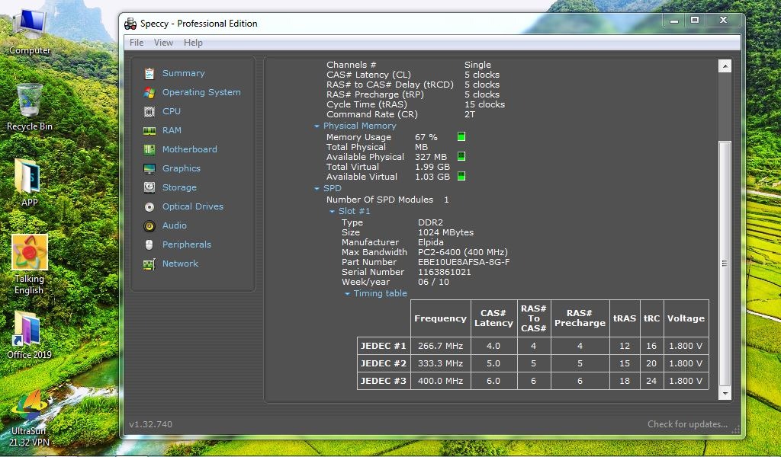The image size is (781, 457).
Task: Collapse the SPD section
Action: (x=317, y=189)
